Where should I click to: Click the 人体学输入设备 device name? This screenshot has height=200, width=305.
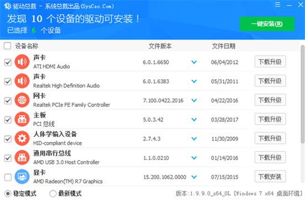(55, 134)
